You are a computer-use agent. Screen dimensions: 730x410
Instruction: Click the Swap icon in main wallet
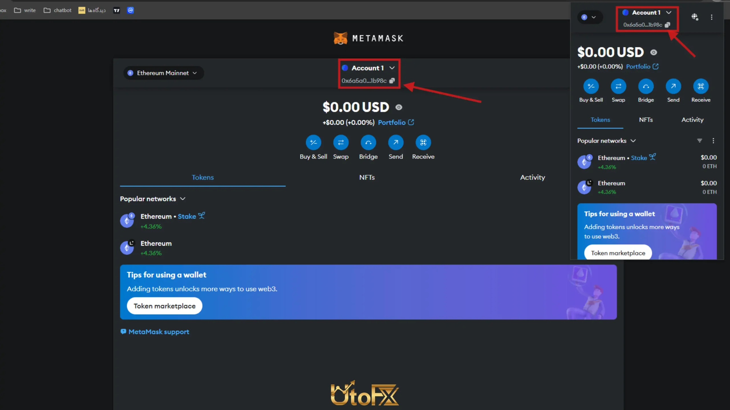pyautogui.click(x=341, y=142)
